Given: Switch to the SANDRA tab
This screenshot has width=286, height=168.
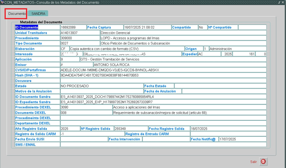Looking at the screenshot, I should 38,13.
